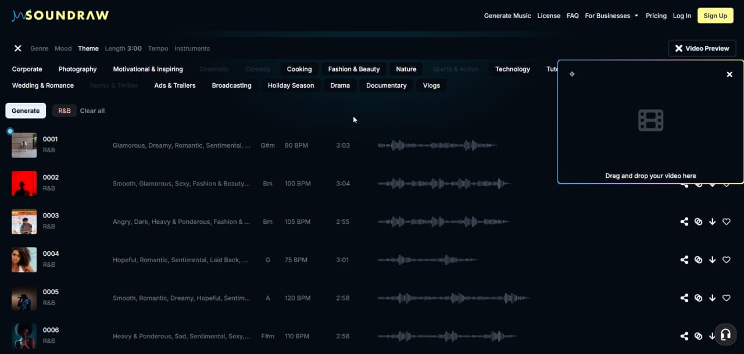Toggle the Cooking theme filter

pos(299,69)
